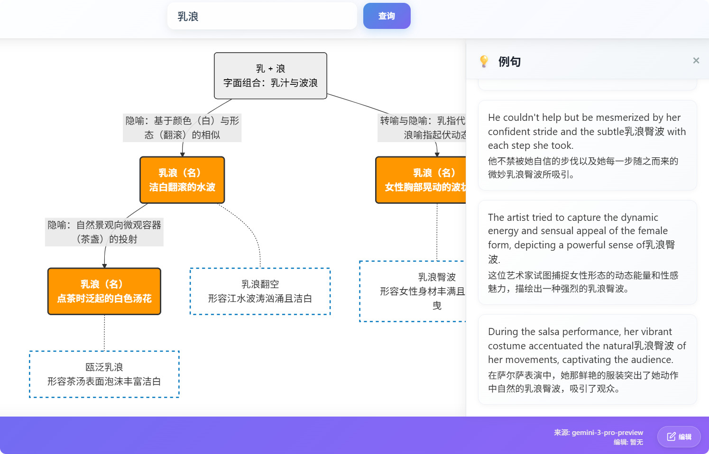Click the 编辑: 暂无 editor info text
This screenshot has width=709, height=454.
[628, 442]
